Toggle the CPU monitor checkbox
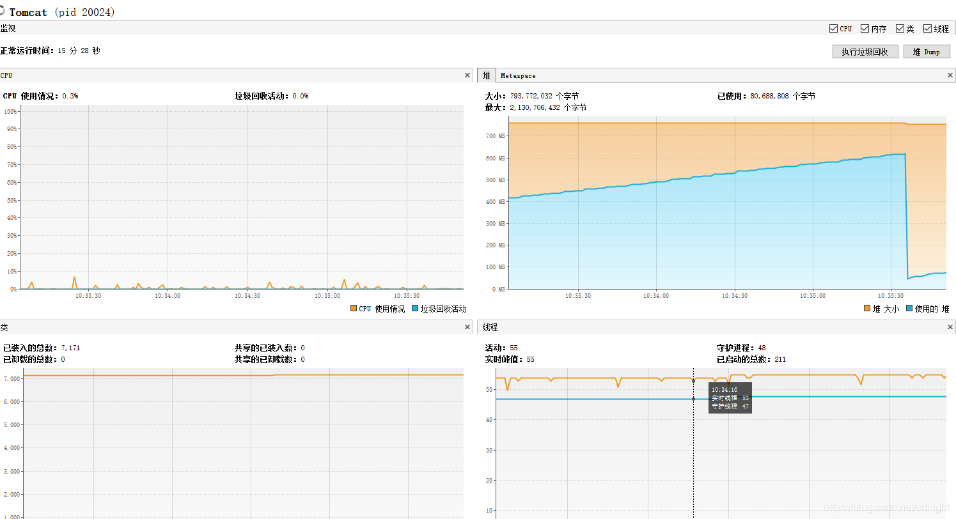This screenshot has width=956, height=519. tap(833, 29)
